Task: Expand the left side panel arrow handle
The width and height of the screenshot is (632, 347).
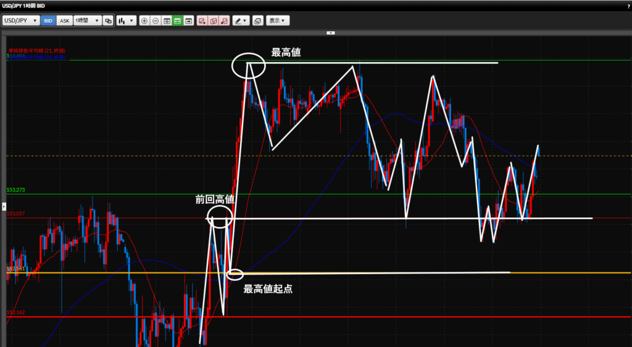Action: 3,205
